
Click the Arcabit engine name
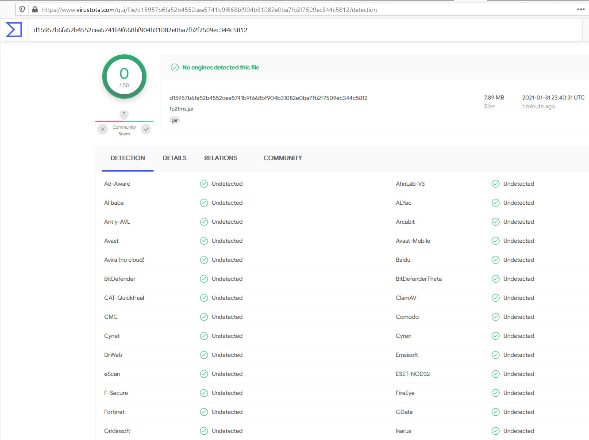405,222
